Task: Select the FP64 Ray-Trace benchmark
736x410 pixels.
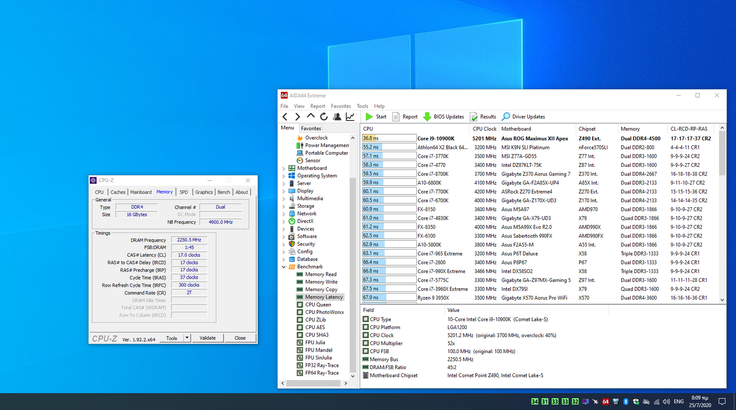Action: pos(322,373)
